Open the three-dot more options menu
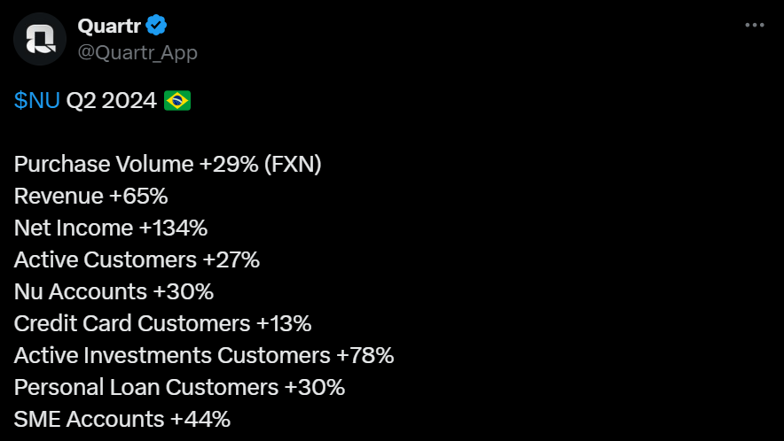The image size is (784, 441). pyautogui.click(x=754, y=26)
